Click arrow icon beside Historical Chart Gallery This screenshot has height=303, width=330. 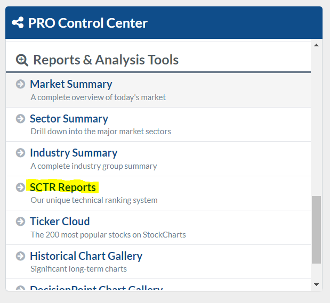[x=21, y=256]
